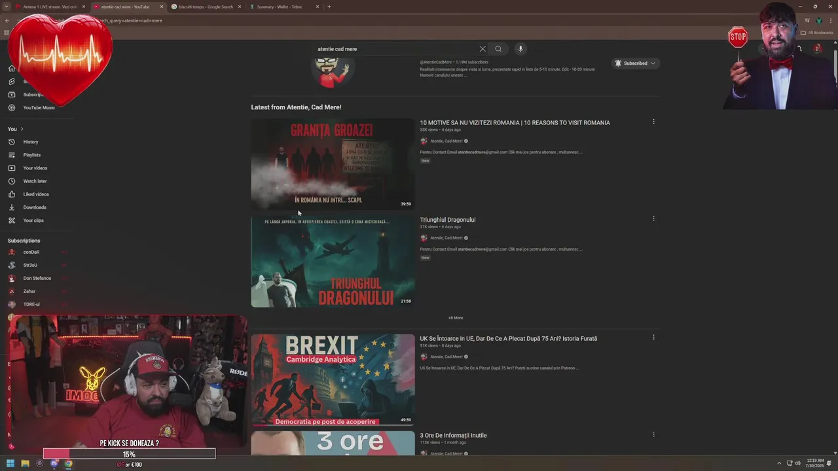
Task: Switch to biscuiti tempo Google Search tab
Action: point(205,7)
